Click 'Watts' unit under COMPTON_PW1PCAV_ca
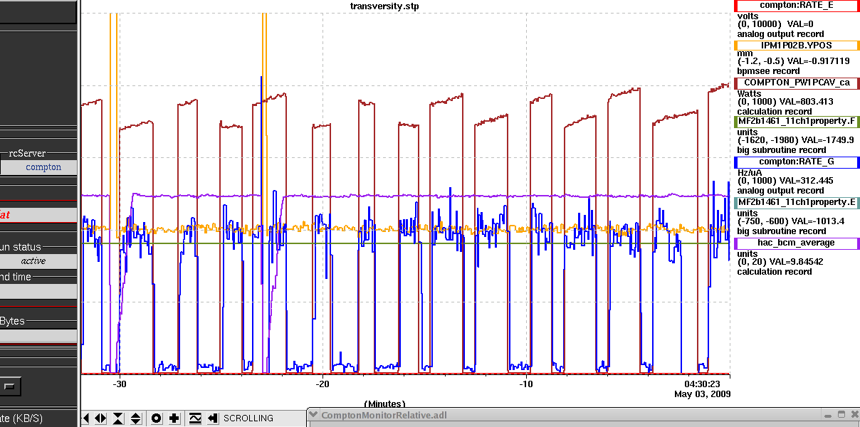860x427 pixels. 750,93
